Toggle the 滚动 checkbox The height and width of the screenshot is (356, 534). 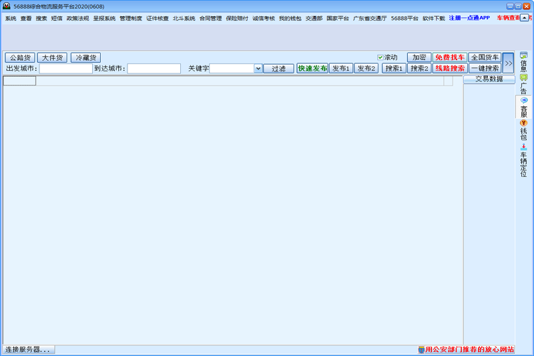(x=380, y=57)
